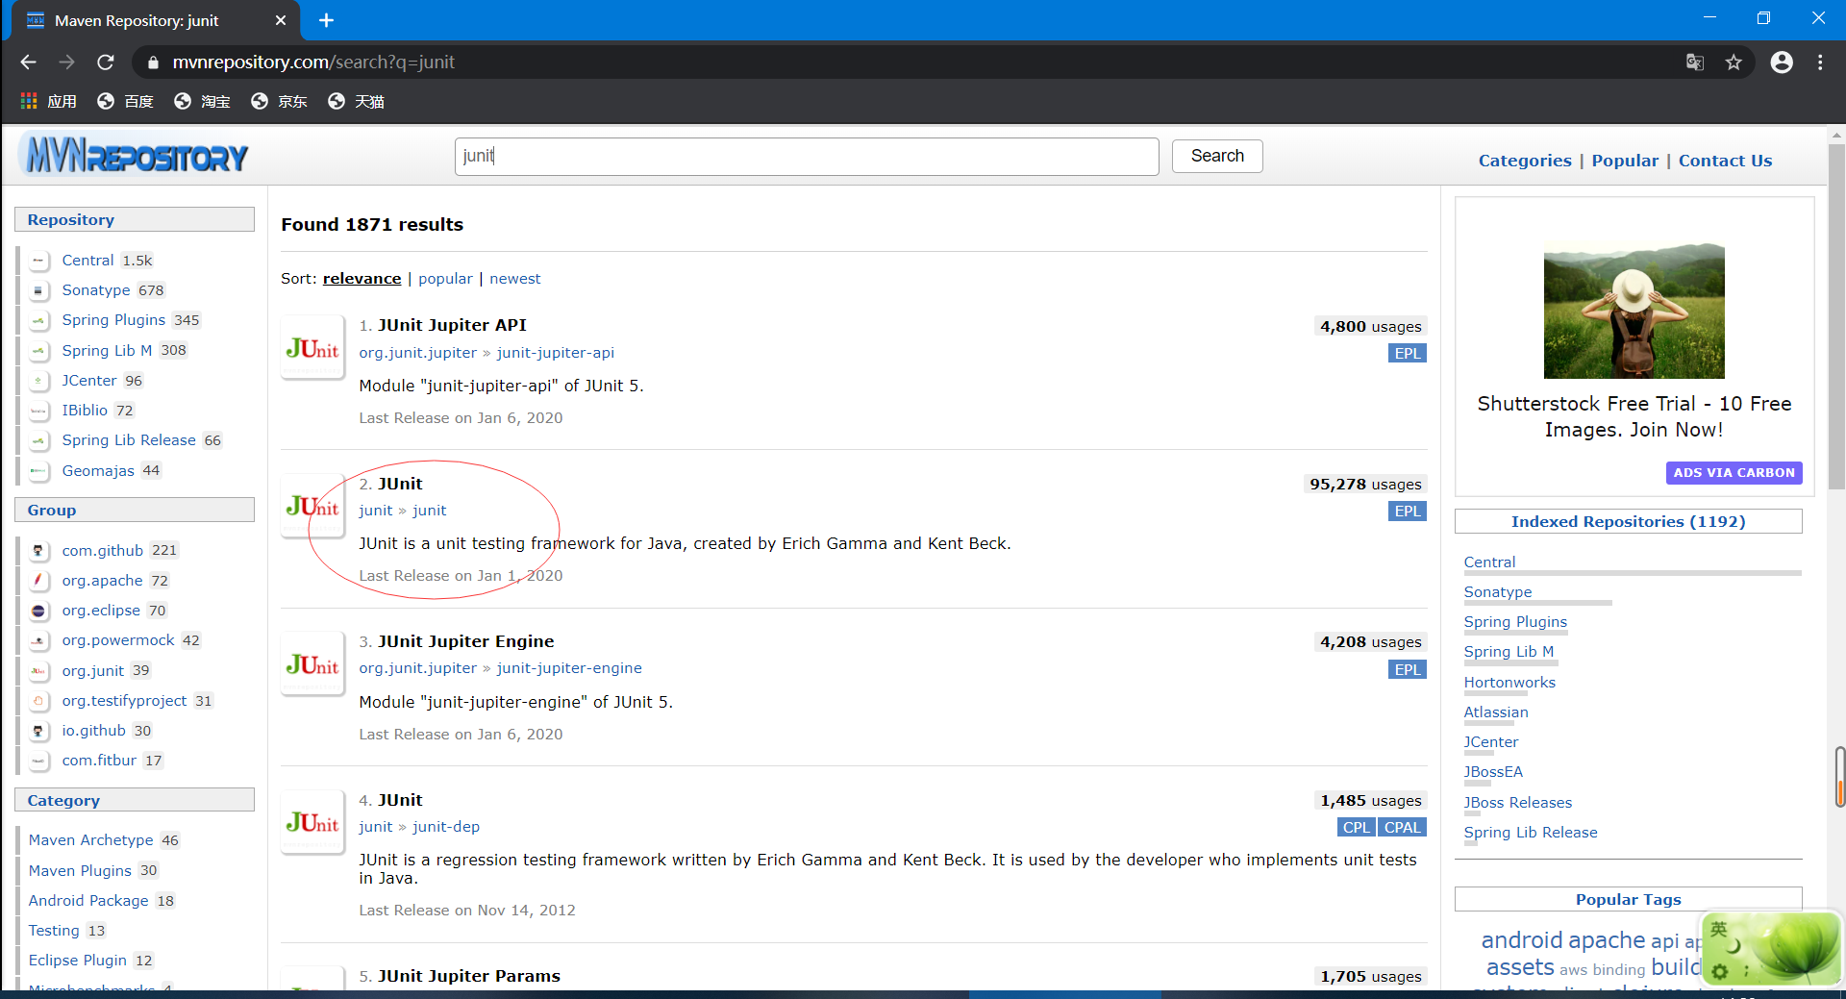
Task: Click the MVNRepository logo
Action: [x=136, y=155]
